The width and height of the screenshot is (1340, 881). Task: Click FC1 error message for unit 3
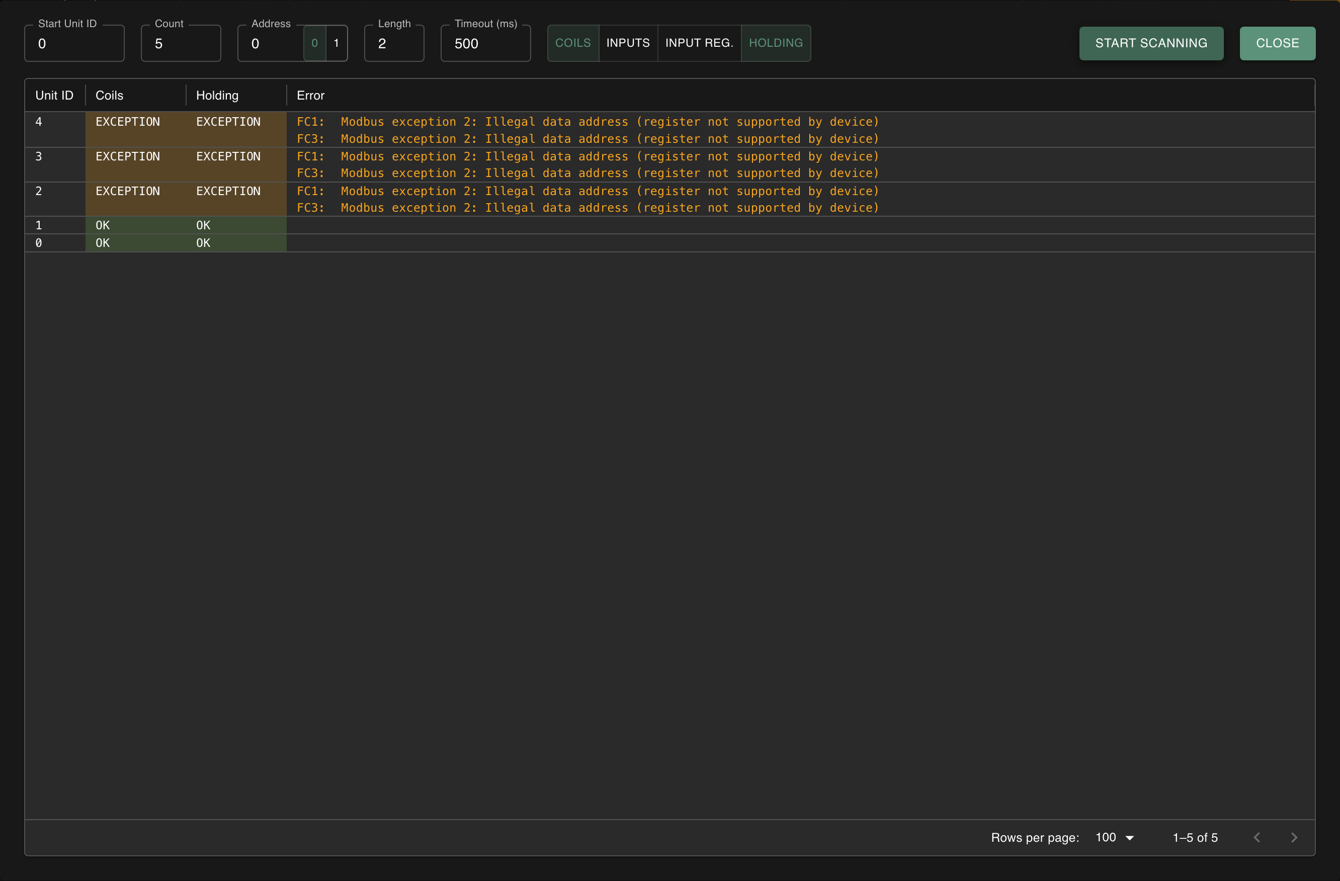click(587, 156)
